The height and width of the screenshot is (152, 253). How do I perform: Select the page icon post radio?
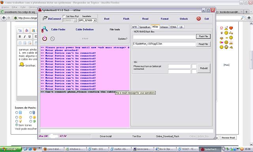pos(17,112)
